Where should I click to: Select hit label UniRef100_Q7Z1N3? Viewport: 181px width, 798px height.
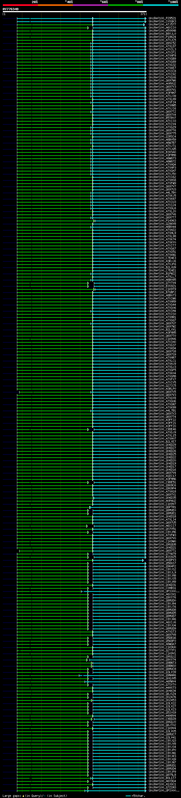162,788
